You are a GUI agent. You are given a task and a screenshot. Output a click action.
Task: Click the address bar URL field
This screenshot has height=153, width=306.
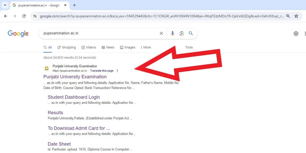tap(162, 16)
